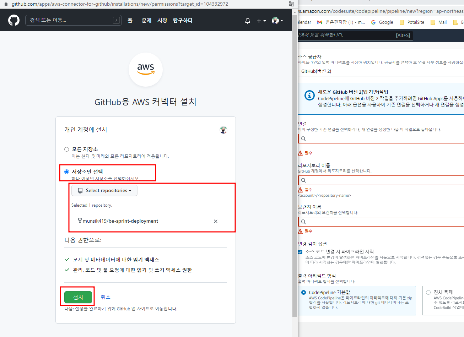Click the translate icon in address bar

(291, 4)
